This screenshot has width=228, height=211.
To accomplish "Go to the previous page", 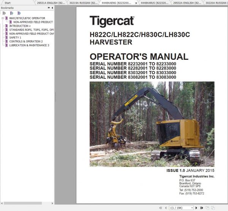I will click(166, 208).
